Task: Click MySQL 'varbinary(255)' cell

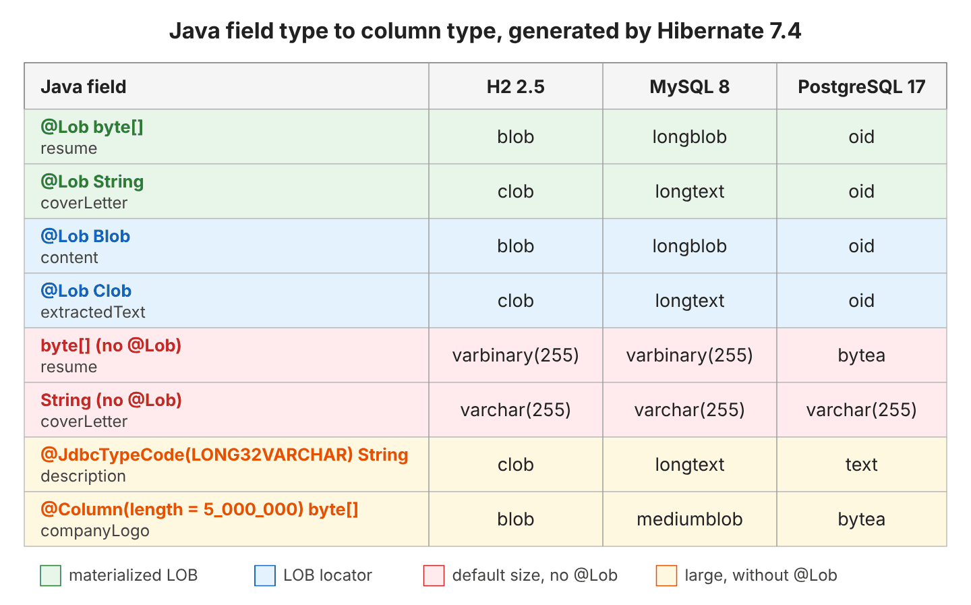Action: click(x=690, y=355)
